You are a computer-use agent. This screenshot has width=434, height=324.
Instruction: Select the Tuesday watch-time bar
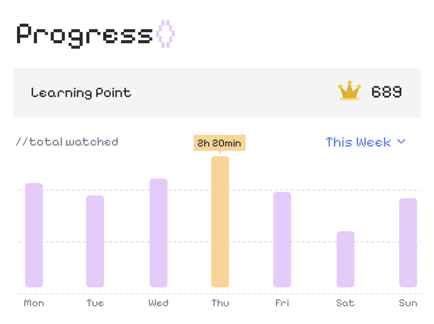pos(95,241)
